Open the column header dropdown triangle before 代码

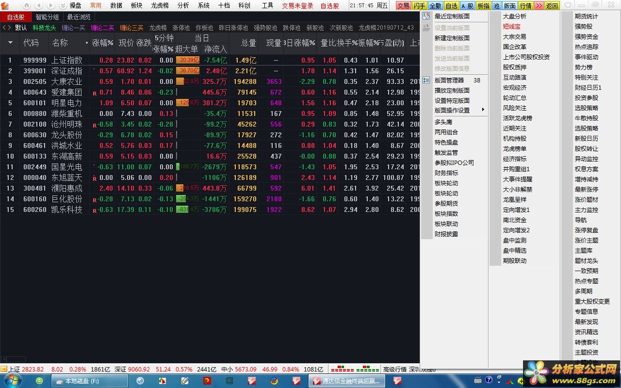tap(10, 43)
